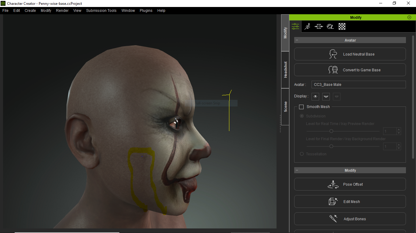Open the Morph tab with inward arrows
The height and width of the screenshot is (233, 416).
pyautogui.click(x=319, y=26)
